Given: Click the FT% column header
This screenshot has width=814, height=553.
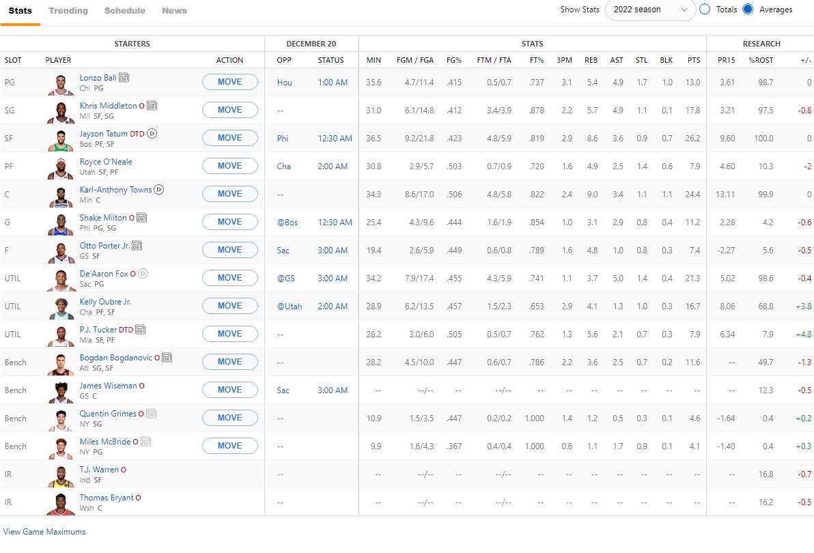Looking at the screenshot, I should (x=537, y=60).
